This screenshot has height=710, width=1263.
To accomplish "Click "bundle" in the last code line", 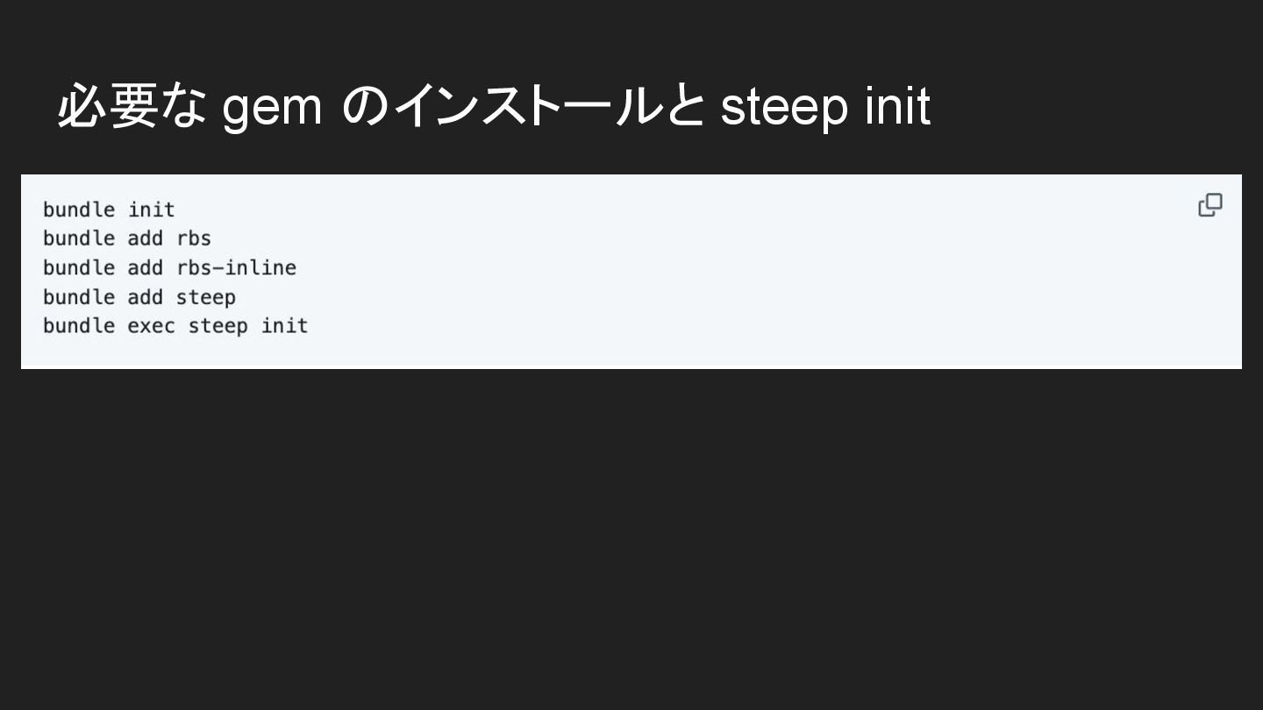I will tap(79, 326).
